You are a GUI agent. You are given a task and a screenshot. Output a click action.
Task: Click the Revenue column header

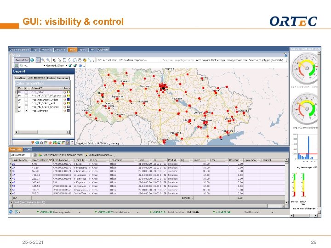(236, 160)
